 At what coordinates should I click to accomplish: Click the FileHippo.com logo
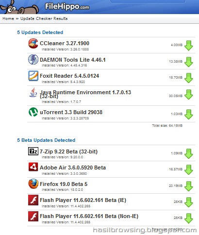click(x=67, y=7)
